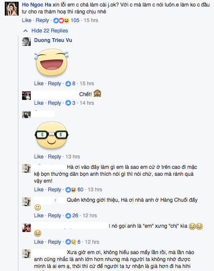Open reaction icons showing 6 reactions
Viewport: 214px width, 271px height.
click(x=71, y=242)
